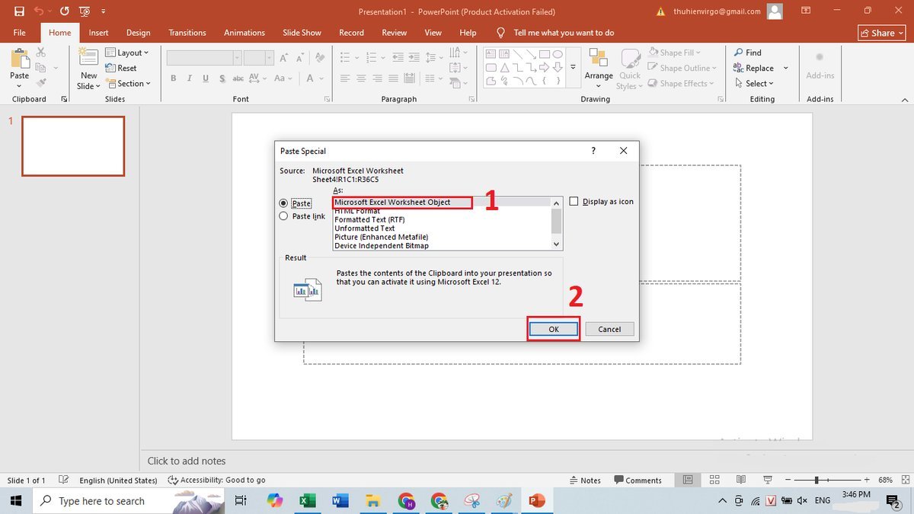Start Slide Show from status bar

767,480
